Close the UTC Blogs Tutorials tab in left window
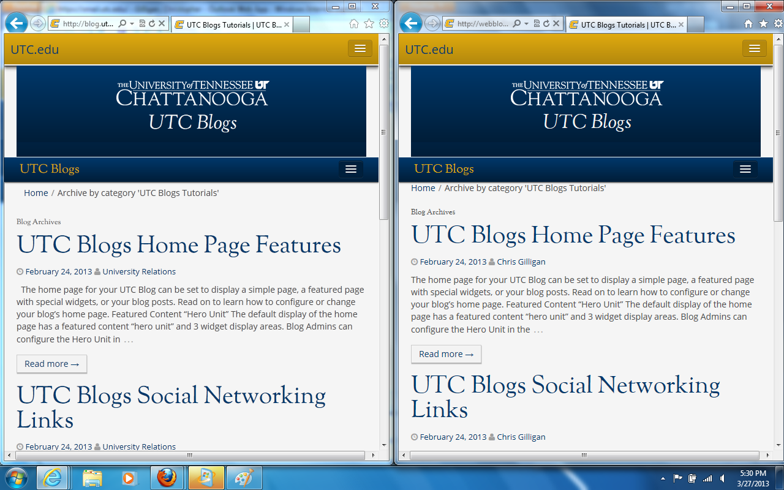The height and width of the screenshot is (490, 784). click(x=287, y=25)
